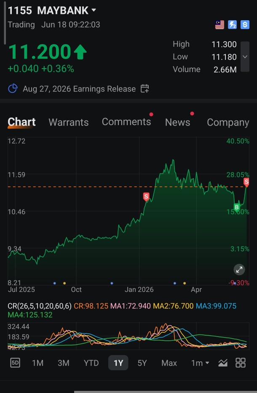Select the 5Y time range button

pos(142,363)
